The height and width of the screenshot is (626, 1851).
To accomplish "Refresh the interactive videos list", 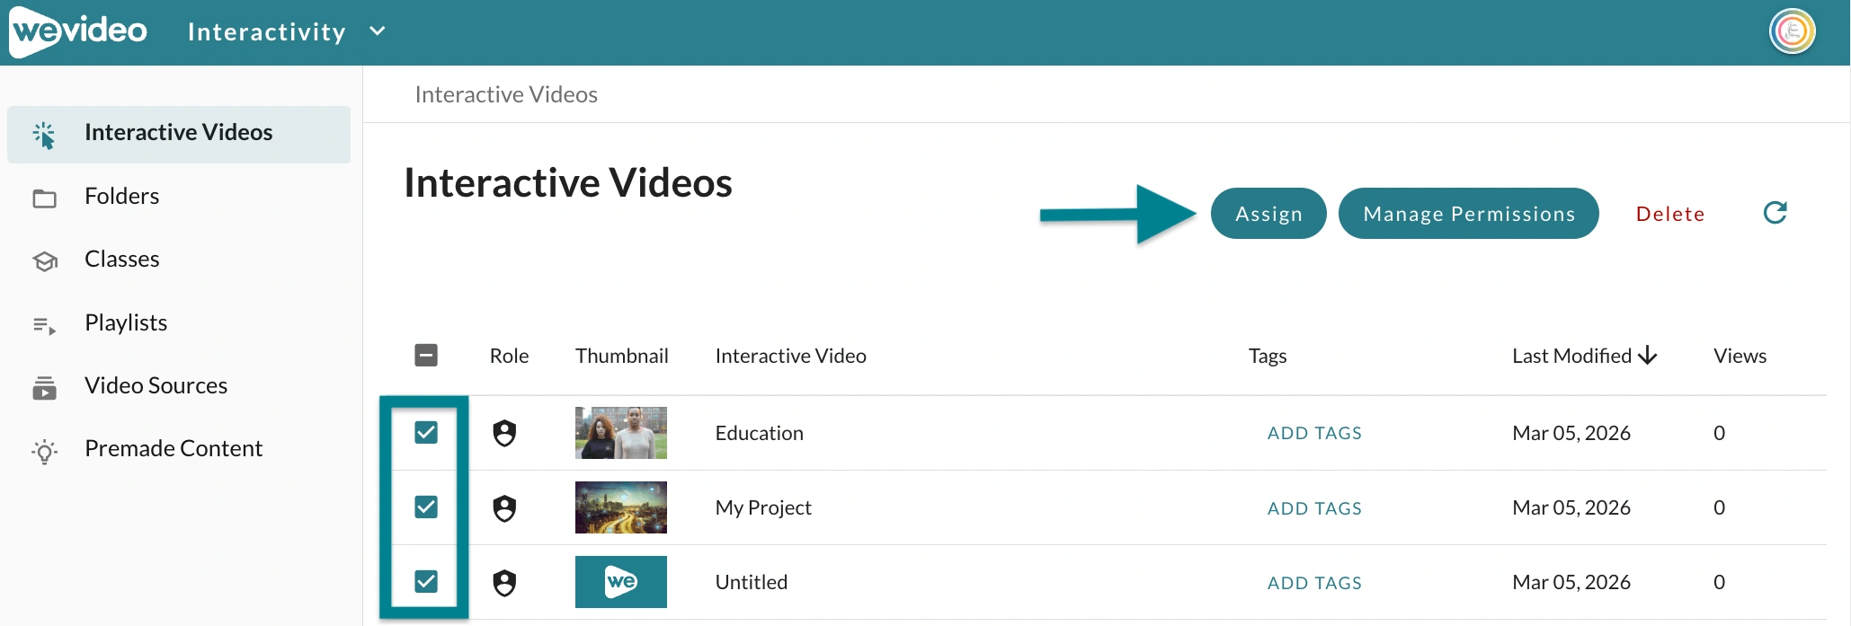I will tap(1775, 213).
